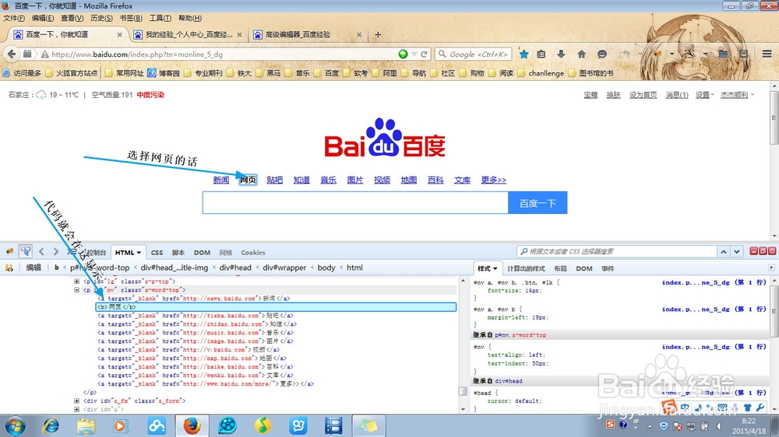The image size is (779, 437).
Task: Click the 更多>> link on Baidu
Action: 493,180
